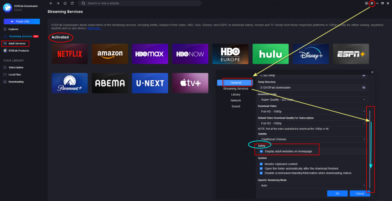Expand the Download Video quality dropdown

(x=311, y=111)
